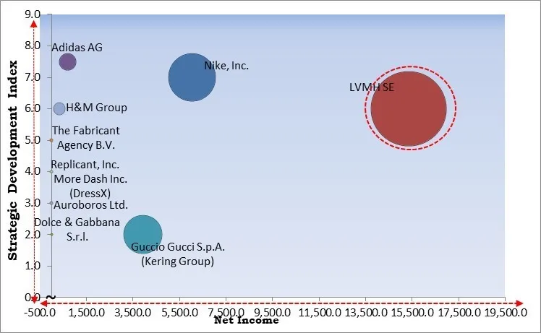Click the 9.0 tick label on the vertical axis
Image resolution: width=541 pixels, height=333 pixels.
click(32, 13)
